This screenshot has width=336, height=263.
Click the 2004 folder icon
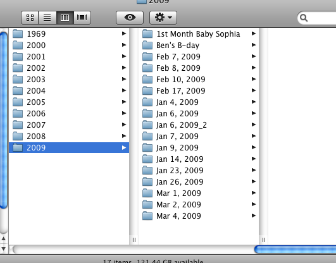[18, 90]
